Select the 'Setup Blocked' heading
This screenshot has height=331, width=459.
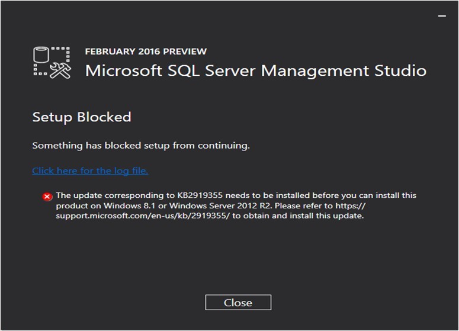pyautogui.click(x=82, y=117)
